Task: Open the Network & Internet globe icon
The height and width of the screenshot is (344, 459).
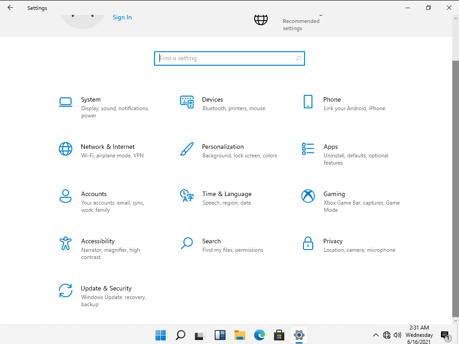Action: pyautogui.click(x=65, y=149)
